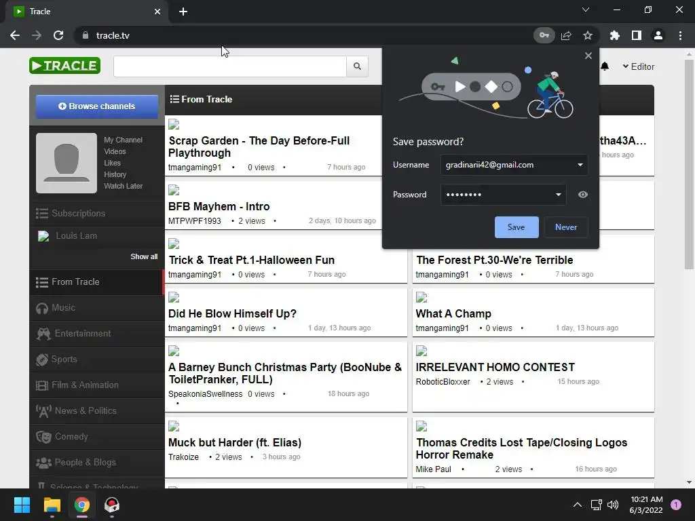695x521 pixels.
Task: Click Trakoize channel name
Action: tap(183, 457)
